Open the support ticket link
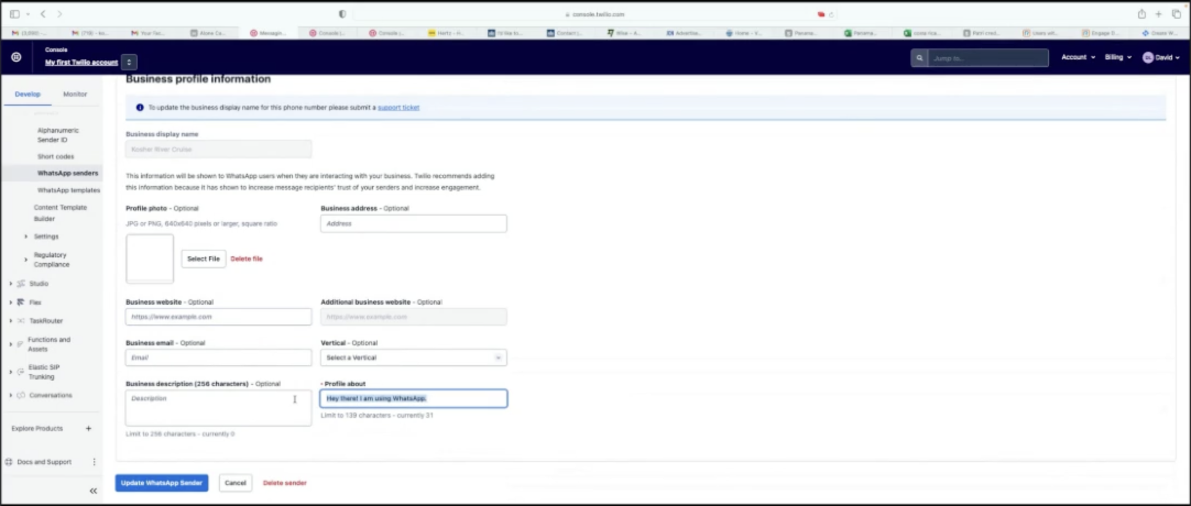This screenshot has height=506, width=1191. tap(398, 107)
